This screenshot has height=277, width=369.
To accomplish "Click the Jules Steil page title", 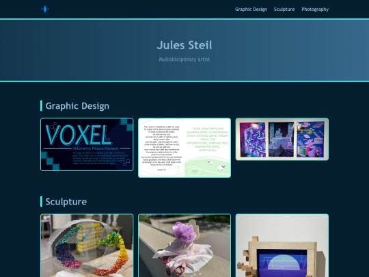I will [184, 45].
